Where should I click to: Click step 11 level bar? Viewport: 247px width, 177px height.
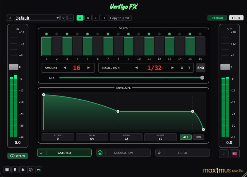pyautogui.click(x=149, y=46)
